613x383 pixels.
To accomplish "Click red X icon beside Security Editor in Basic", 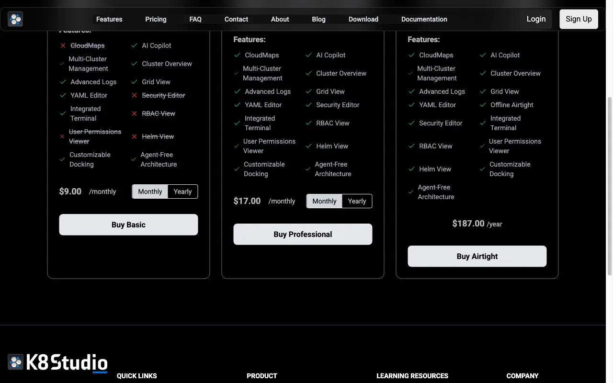I will pyautogui.click(x=134, y=95).
